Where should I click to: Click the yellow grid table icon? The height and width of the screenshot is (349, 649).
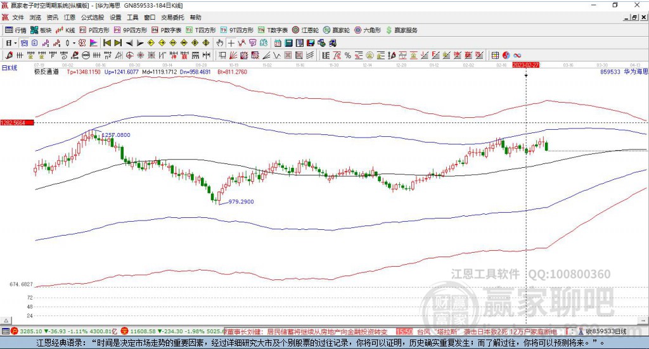[x=495, y=55]
